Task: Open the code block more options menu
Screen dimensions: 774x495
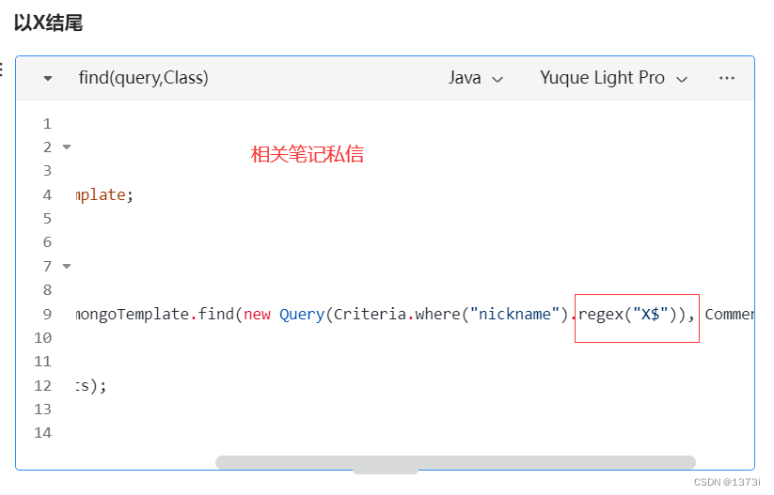Action: coord(727,78)
